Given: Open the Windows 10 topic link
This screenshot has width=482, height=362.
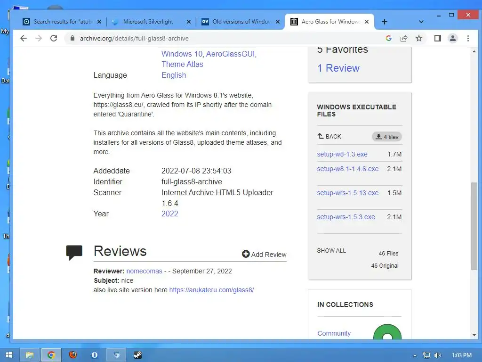Looking at the screenshot, I should point(182,54).
